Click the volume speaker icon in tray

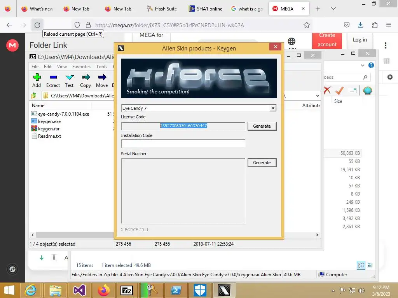click(x=361, y=291)
